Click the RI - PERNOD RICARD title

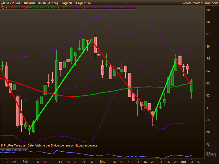pyautogui.click(x=21, y=3)
